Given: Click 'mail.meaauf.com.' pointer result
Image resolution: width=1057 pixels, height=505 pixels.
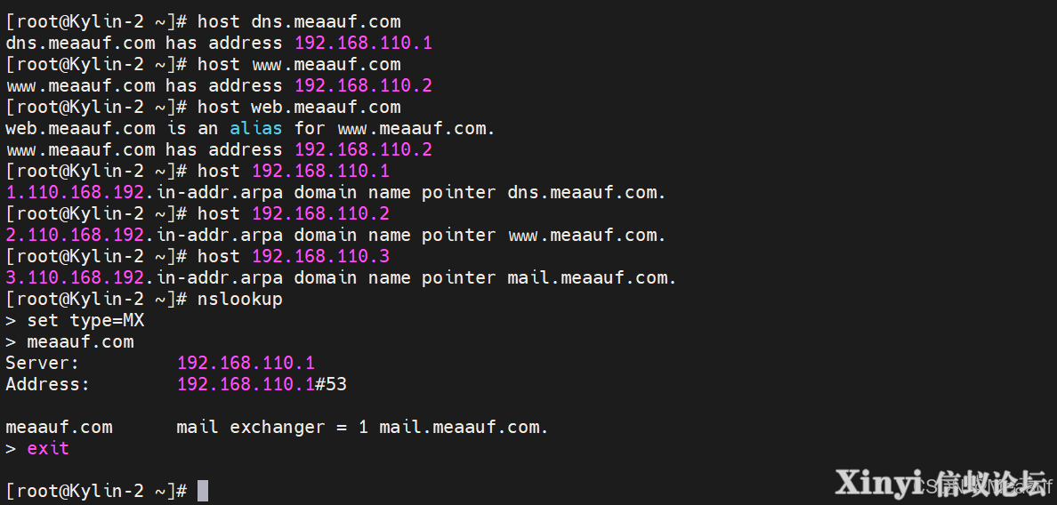Looking at the screenshot, I should tap(592, 277).
